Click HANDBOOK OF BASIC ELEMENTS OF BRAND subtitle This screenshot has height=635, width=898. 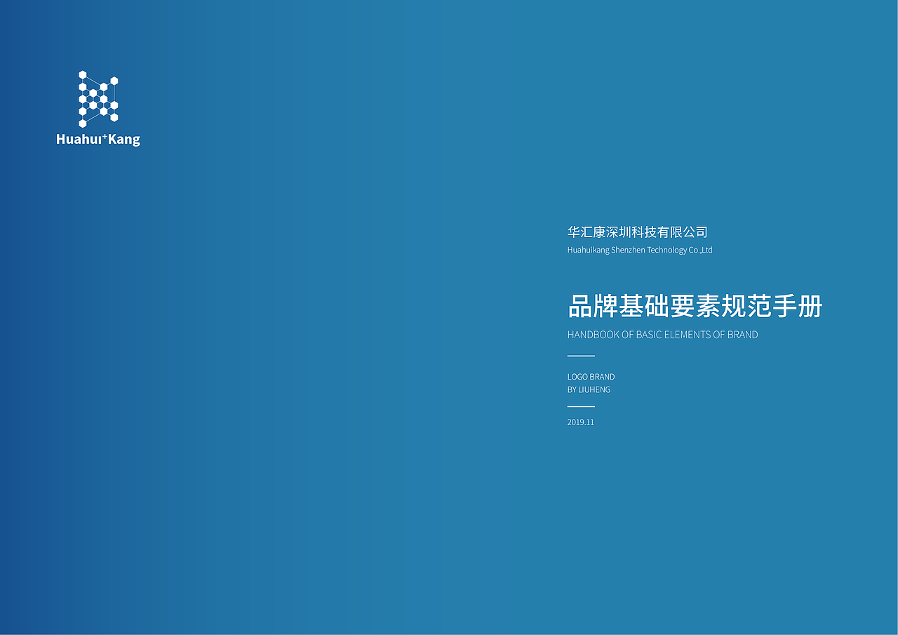[662, 335]
